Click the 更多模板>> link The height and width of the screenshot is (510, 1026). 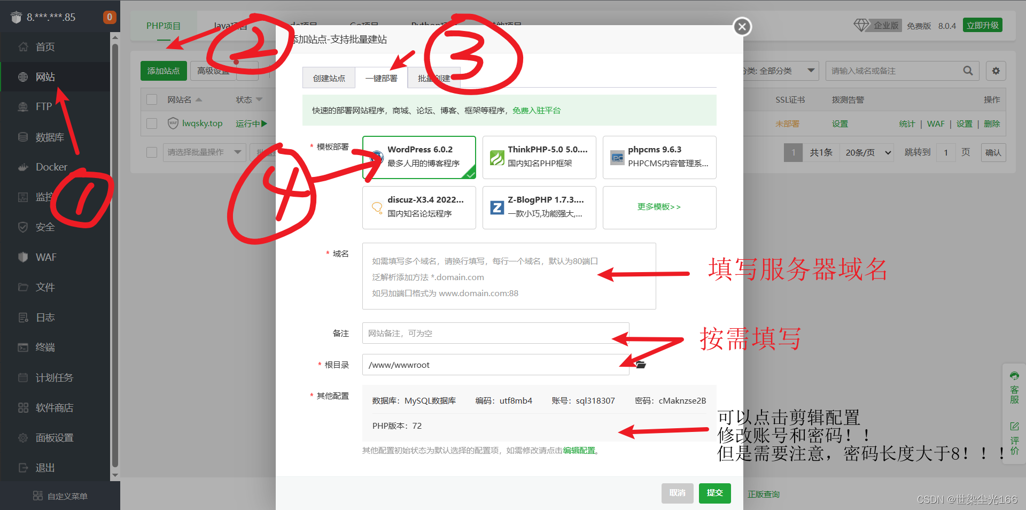(x=659, y=207)
